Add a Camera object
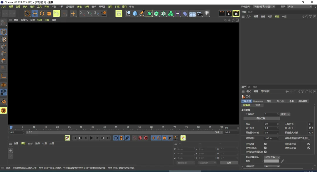This screenshot has height=172, width=317. pos(199,14)
